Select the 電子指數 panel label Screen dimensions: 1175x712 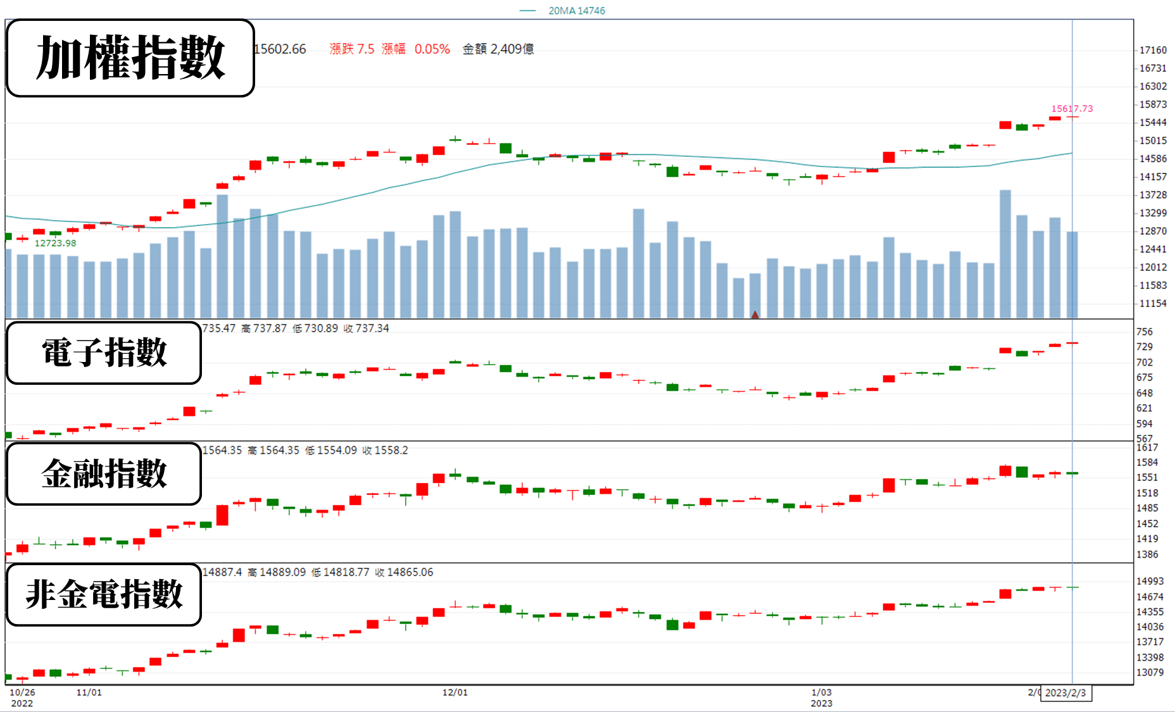coord(104,353)
